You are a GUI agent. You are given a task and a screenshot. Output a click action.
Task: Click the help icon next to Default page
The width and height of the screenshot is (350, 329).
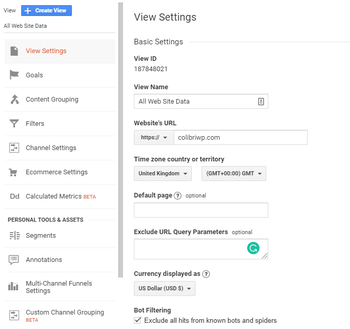click(178, 196)
